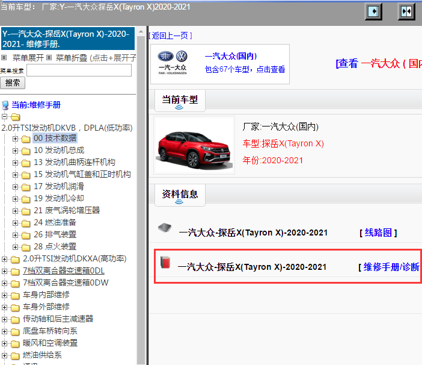
Task: Click the 年份:2020-2021 text
Action: [x=273, y=160]
